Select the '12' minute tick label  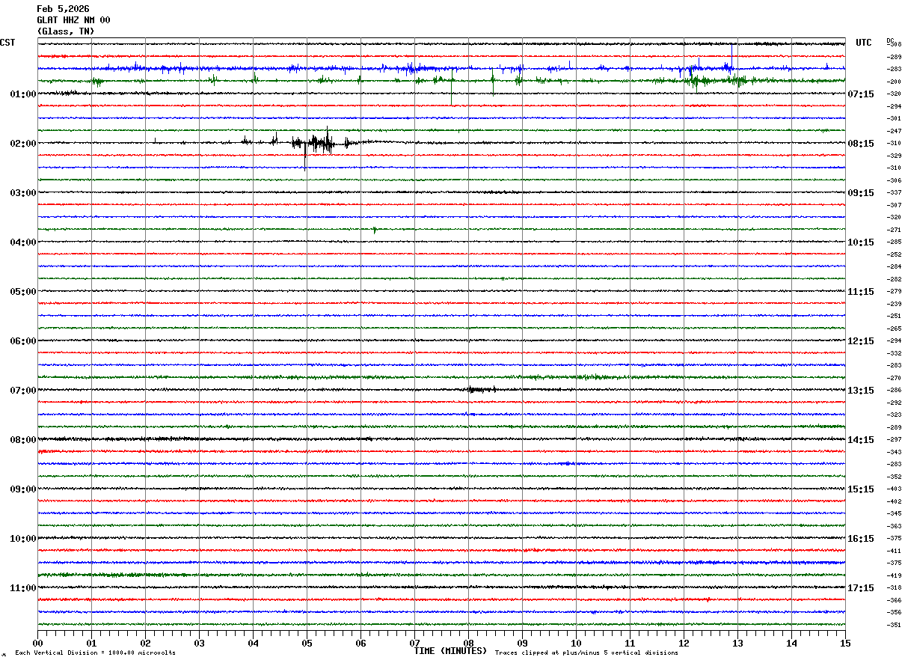click(684, 643)
